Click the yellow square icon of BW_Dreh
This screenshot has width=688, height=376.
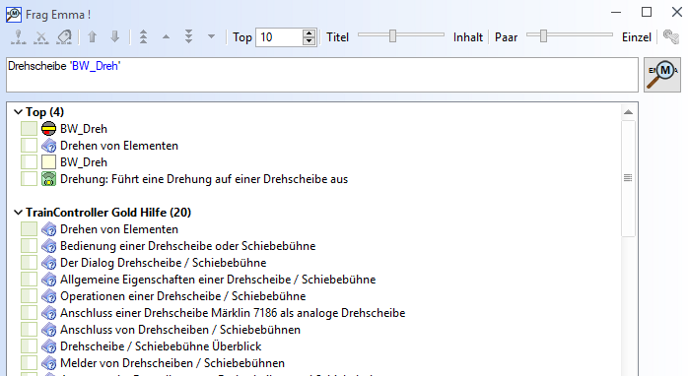point(48,162)
